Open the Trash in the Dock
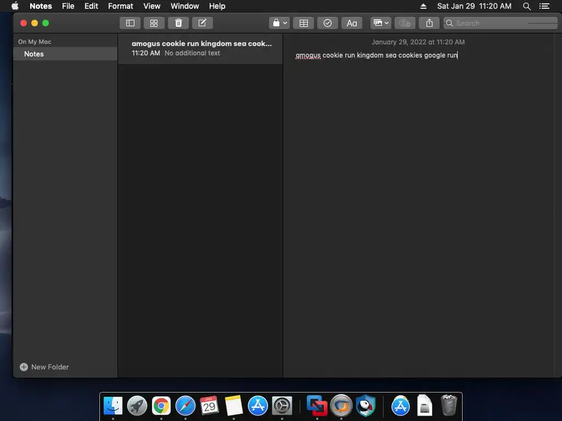This screenshot has width=562, height=421. (x=449, y=405)
